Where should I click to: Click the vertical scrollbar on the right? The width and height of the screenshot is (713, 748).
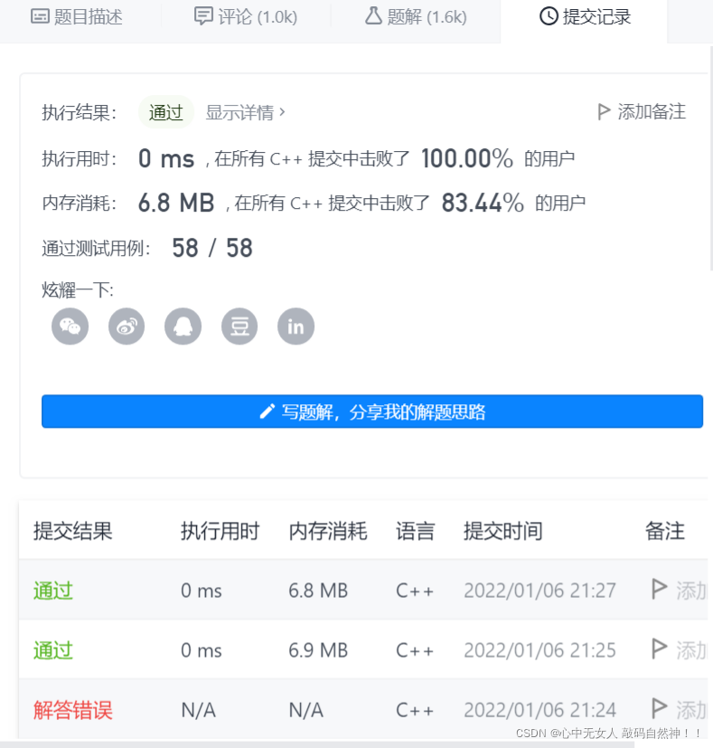711,157
